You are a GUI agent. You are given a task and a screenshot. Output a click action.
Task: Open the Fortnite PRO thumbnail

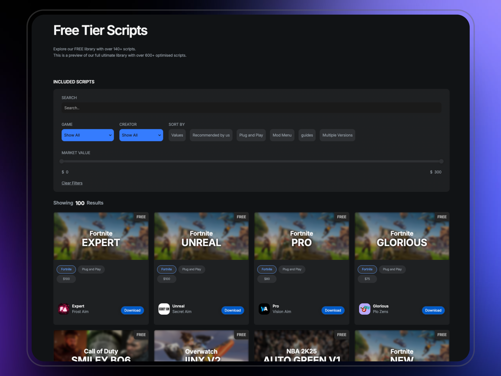[302, 236]
